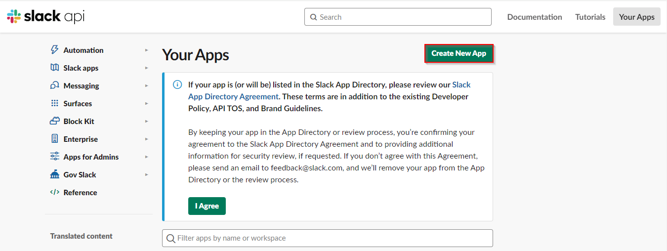Follow the Slack App Directory Agreement link
The height and width of the screenshot is (251, 667).
[x=234, y=96]
